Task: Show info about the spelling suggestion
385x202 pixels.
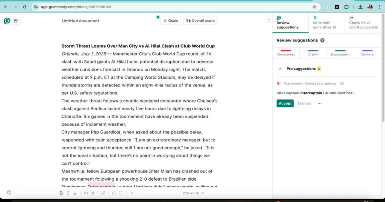Action: (342, 84)
